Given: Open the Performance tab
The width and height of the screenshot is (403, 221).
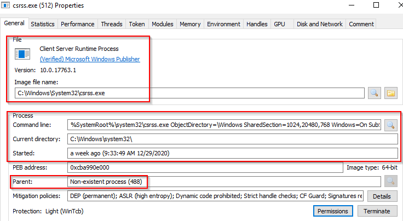Looking at the screenshot, I should pyautogui.click(x=77, y=24).
